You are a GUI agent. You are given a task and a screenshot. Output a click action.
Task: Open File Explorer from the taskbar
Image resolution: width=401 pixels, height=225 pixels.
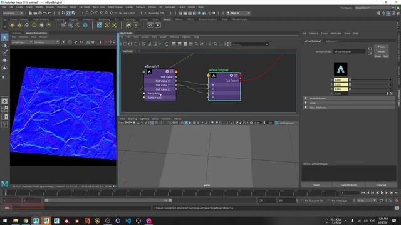[16, 221]
